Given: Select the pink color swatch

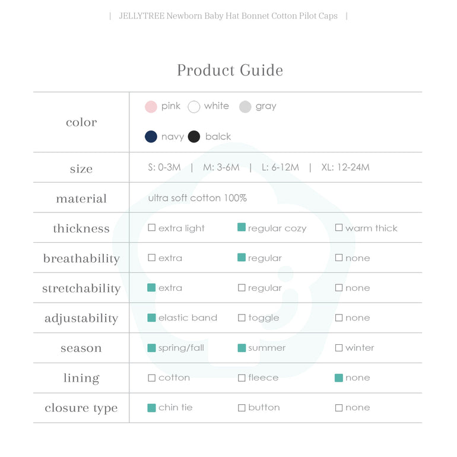Looking at the screenshot, I should pos(151,107).
